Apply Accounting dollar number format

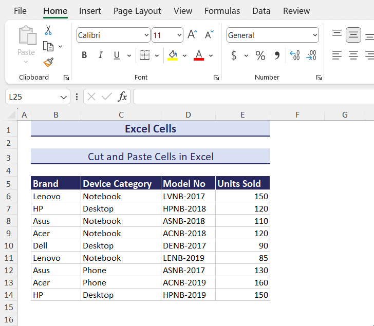pyautogui.click(x=234, y=55)
